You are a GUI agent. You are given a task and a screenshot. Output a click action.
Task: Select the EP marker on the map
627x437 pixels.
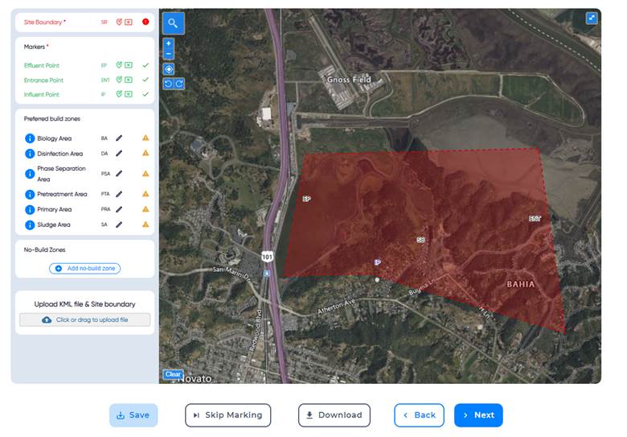pyautogui.click(x=306, y=199)
